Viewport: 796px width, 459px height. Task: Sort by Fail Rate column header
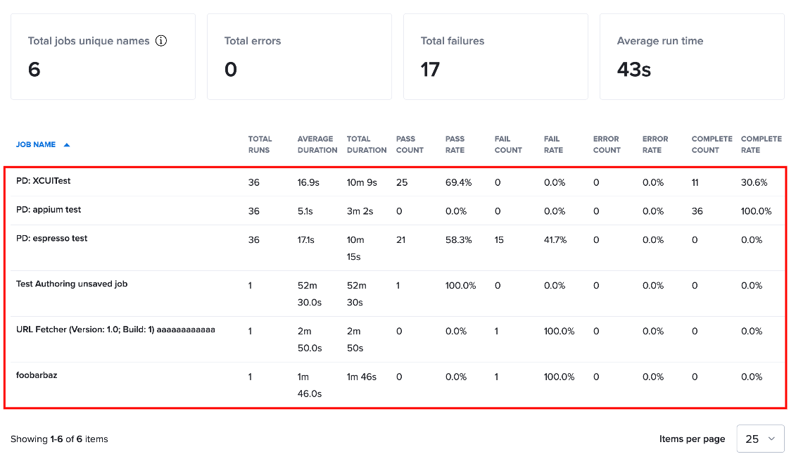[553, 144]
